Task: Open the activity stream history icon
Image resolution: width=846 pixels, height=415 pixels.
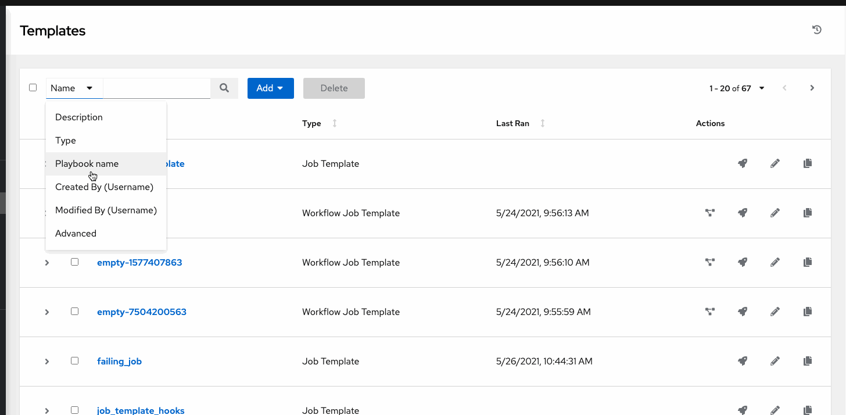Action: pos(817,30)
